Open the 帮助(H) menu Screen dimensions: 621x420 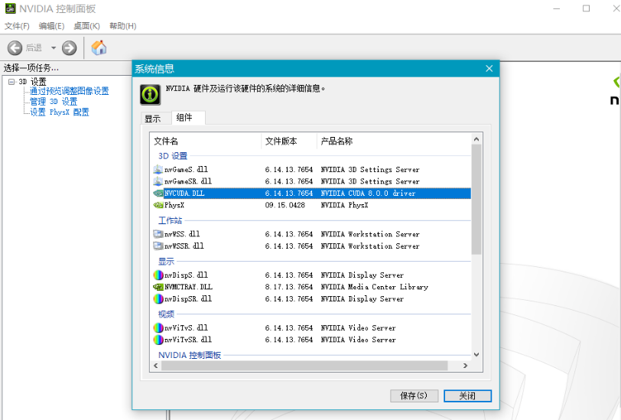click(x=123, y=26)
